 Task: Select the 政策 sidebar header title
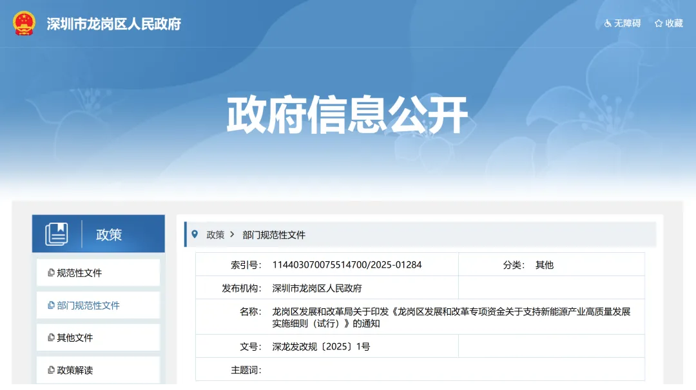coord(109,235)
